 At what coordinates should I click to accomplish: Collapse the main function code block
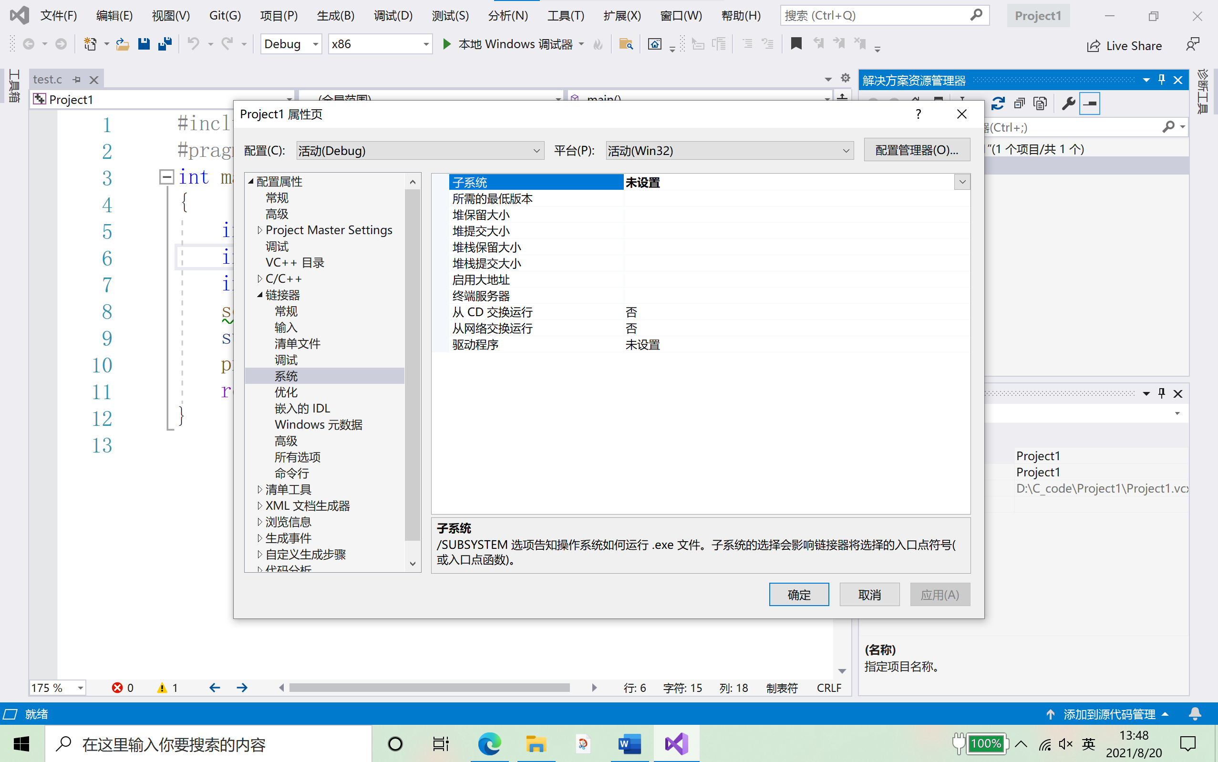coord(166,177)
